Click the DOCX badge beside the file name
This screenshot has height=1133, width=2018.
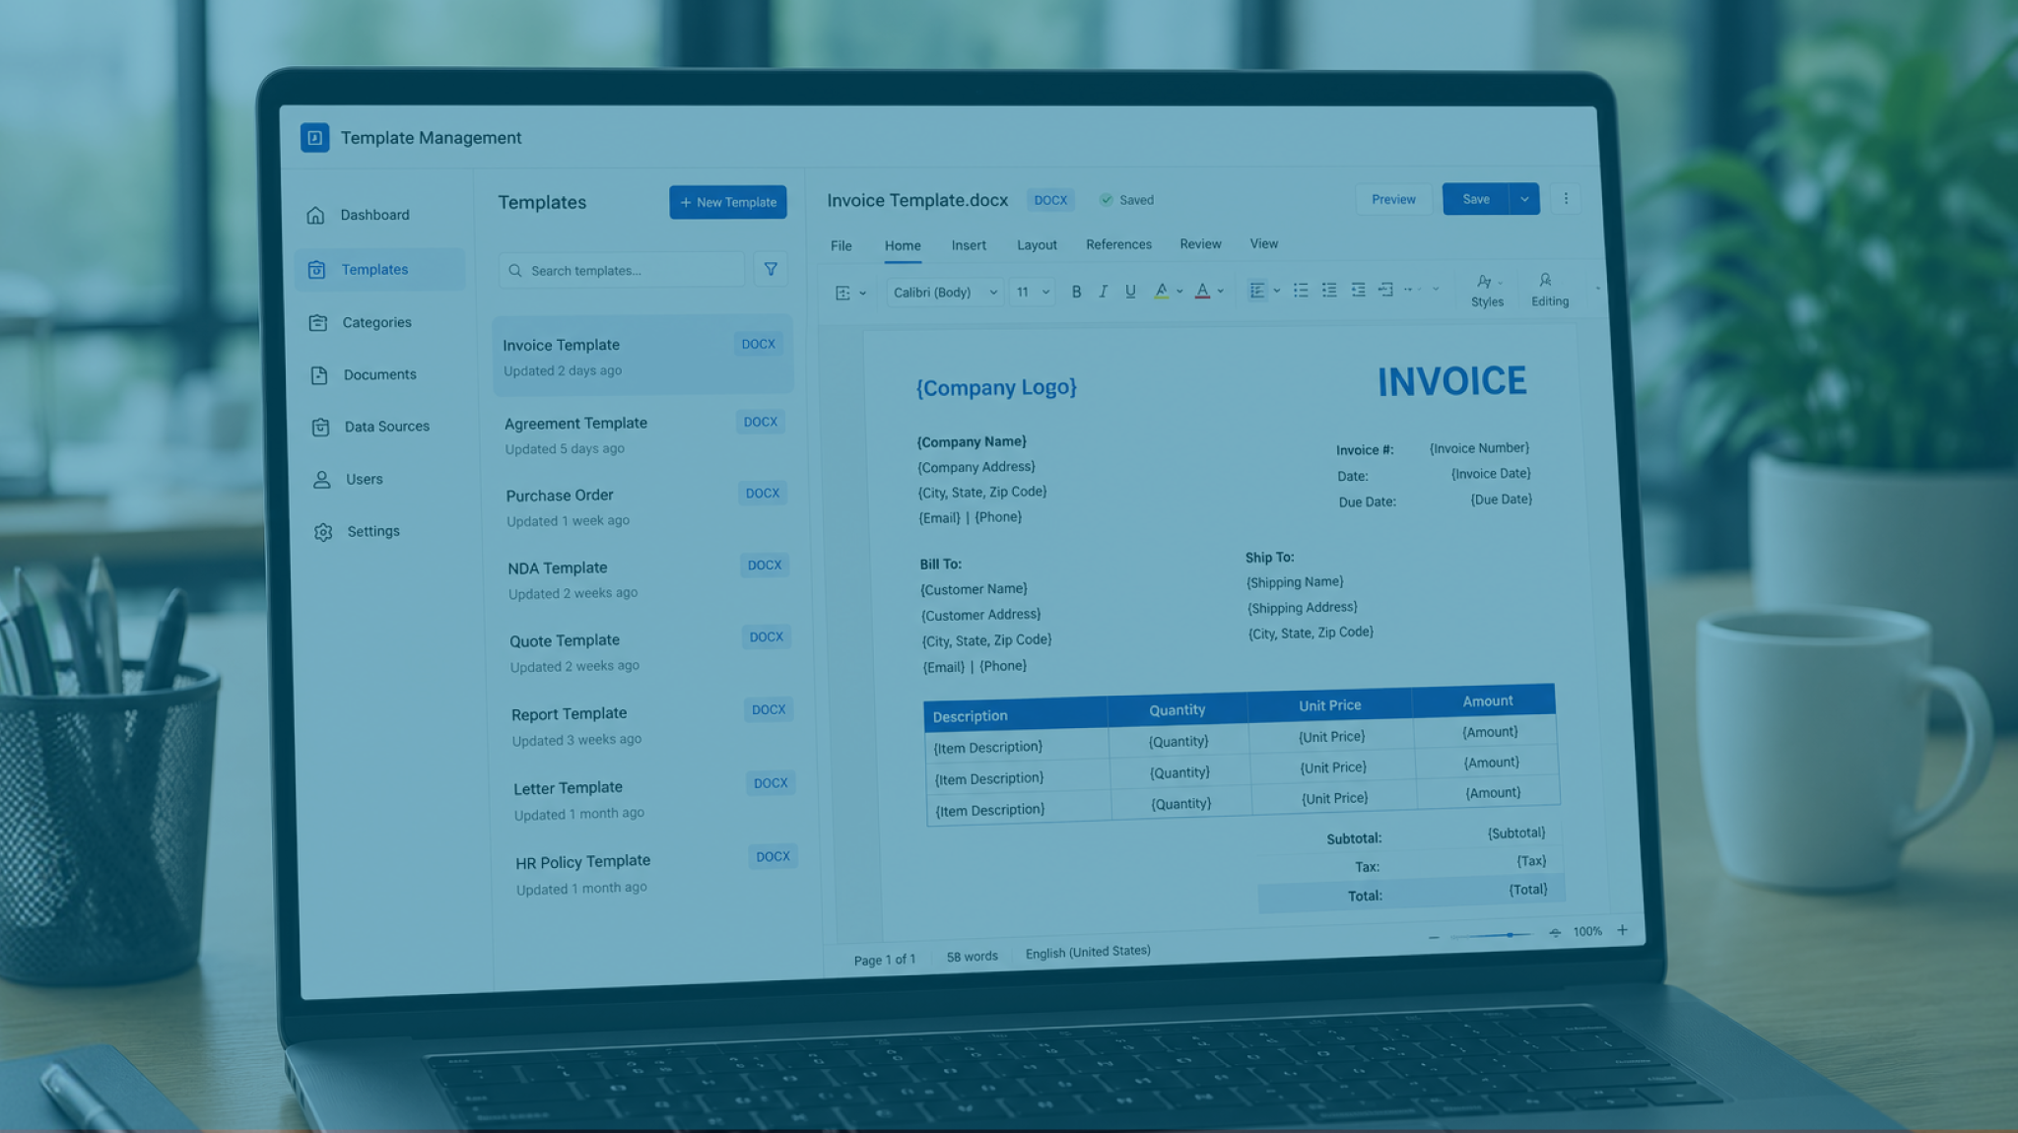pyautogui.click(x=1050, y=200)
